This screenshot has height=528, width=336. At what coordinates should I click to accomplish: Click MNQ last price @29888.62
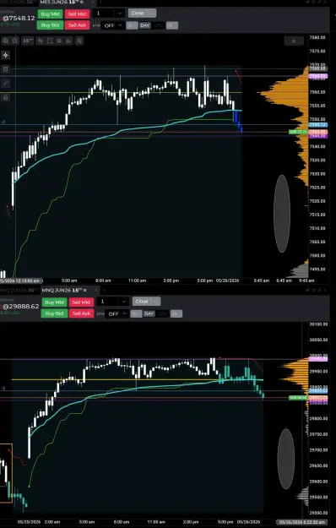pyautogui.click(x=21, y=306)
